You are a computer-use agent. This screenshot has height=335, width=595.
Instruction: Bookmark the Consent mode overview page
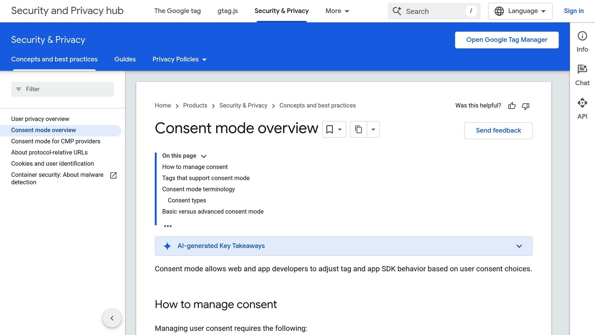[x=330, y=129]
